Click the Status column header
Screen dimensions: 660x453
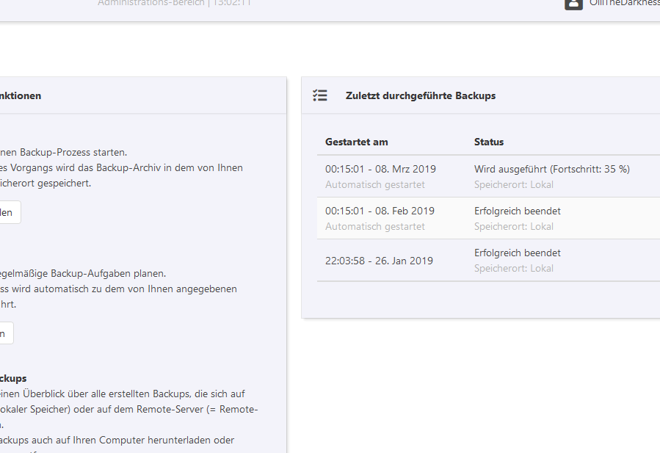pos(489,142)
